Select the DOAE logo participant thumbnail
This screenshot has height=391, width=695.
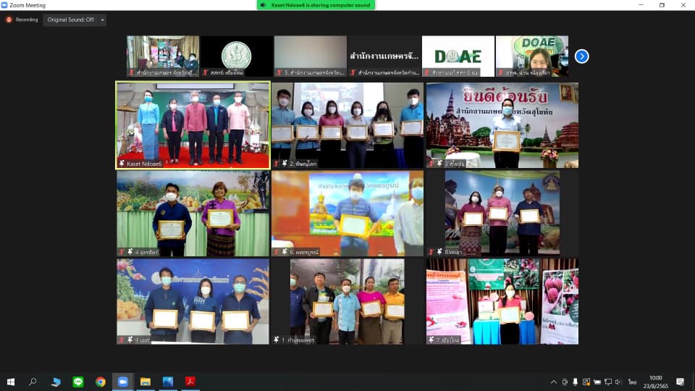click(x=458, y=56)
